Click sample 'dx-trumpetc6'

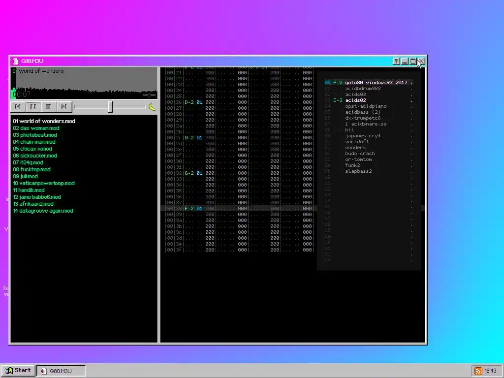[x=363, y=118]
